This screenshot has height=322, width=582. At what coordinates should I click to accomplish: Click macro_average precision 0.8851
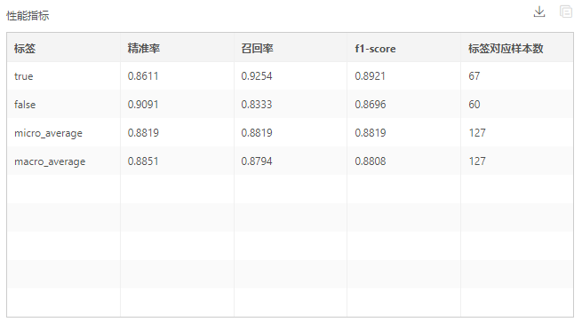point(143,161)
